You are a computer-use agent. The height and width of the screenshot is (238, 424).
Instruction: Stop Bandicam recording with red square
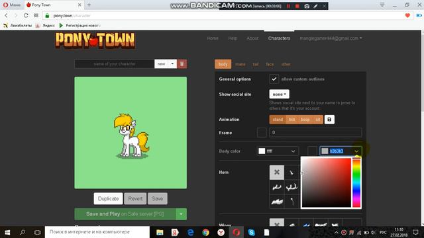[297, 6]
